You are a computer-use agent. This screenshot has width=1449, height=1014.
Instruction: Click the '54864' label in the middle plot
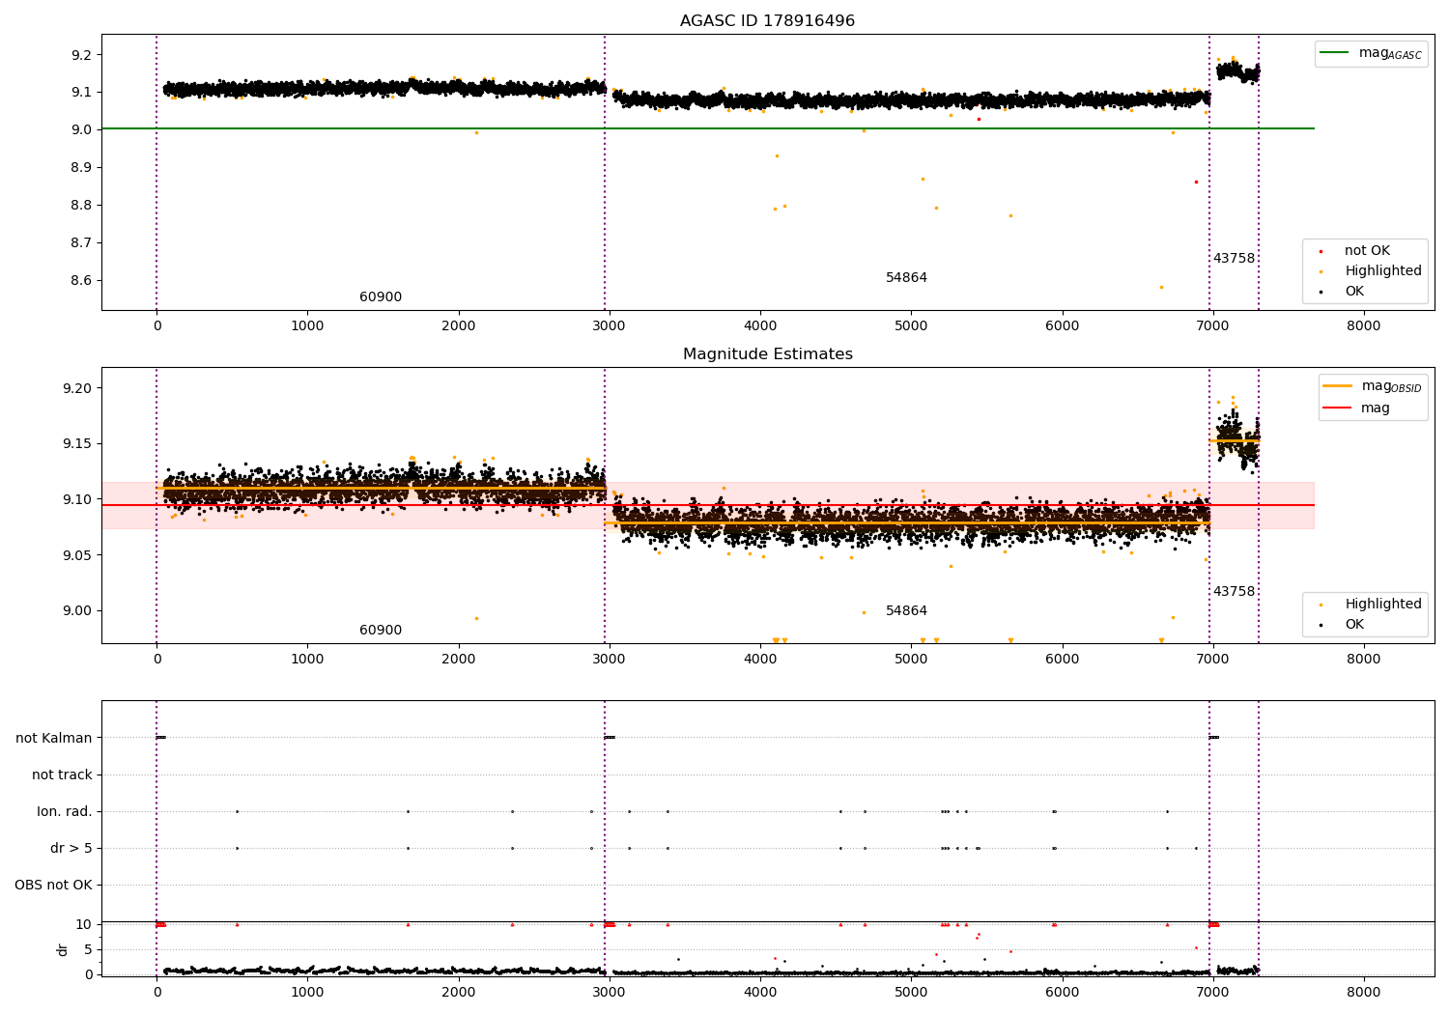906,611
